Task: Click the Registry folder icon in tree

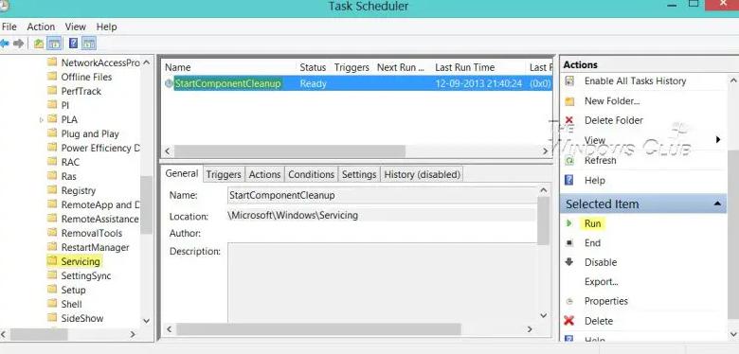Action: click(x=52, y=190)
